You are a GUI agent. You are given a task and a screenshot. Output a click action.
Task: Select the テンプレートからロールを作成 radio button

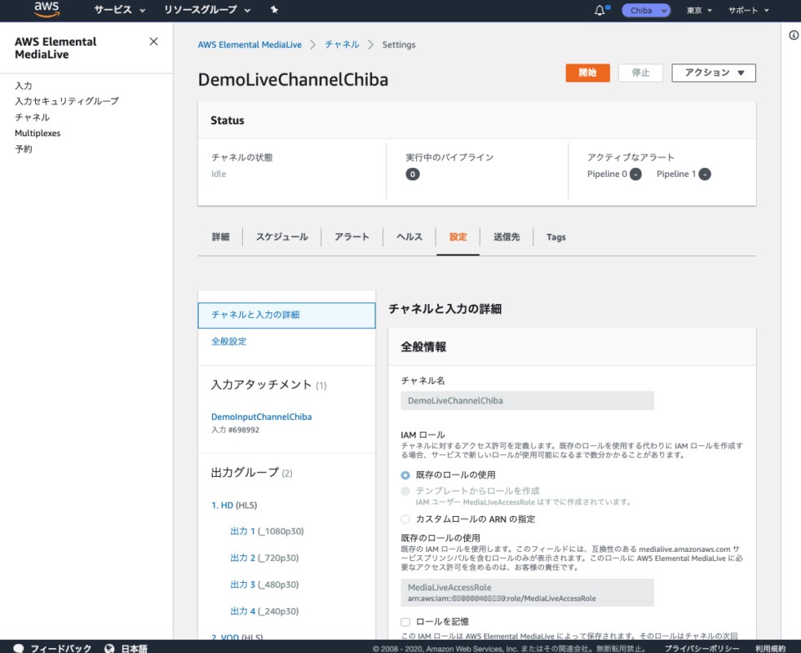[406, 491]
